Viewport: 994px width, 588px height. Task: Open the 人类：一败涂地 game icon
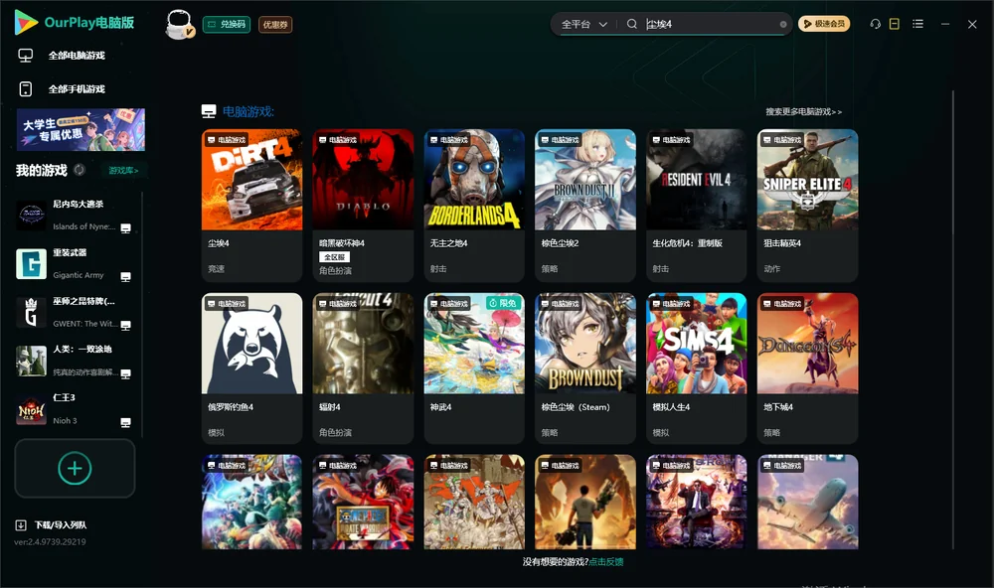[31, 362]
